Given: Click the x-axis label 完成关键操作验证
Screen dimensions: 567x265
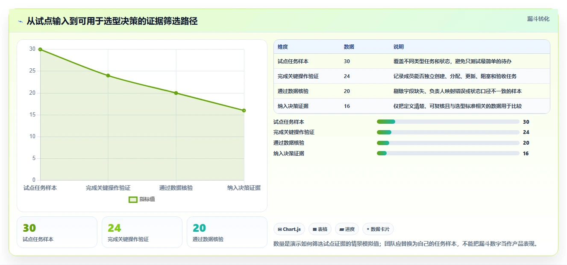Looking at the screenshot, I should [108, 188].
